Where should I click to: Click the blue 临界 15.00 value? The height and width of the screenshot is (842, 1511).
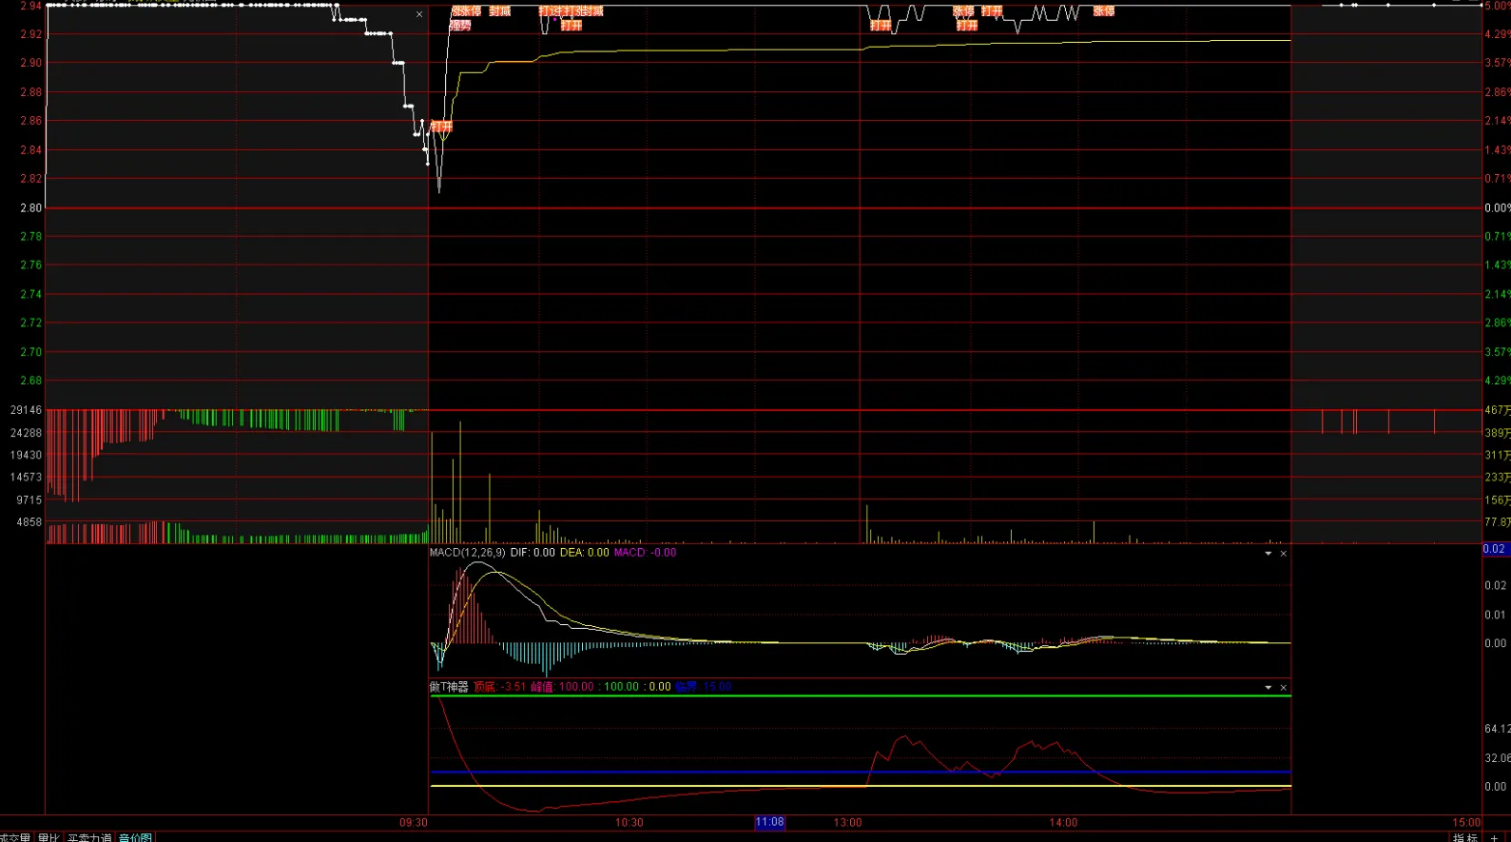coord(703,687)
